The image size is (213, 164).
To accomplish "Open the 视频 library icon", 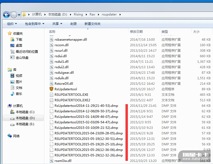I will 12,76.
